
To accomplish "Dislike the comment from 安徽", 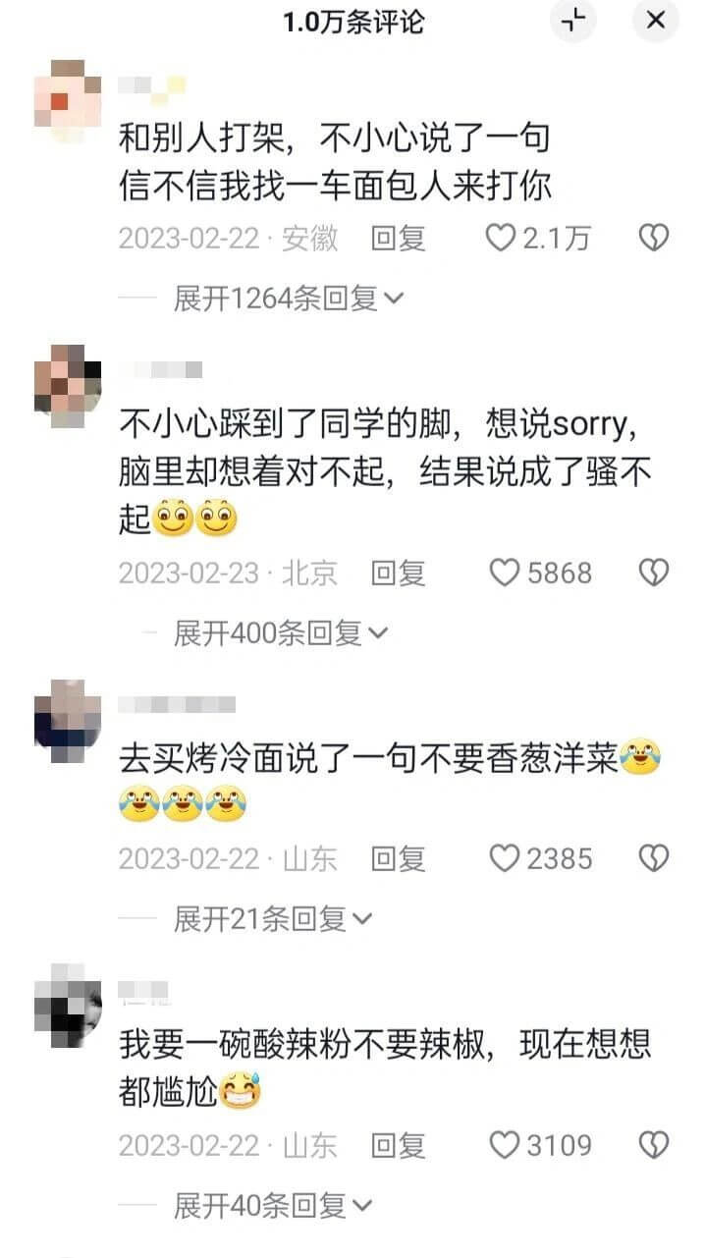I will tap(653, 238).
